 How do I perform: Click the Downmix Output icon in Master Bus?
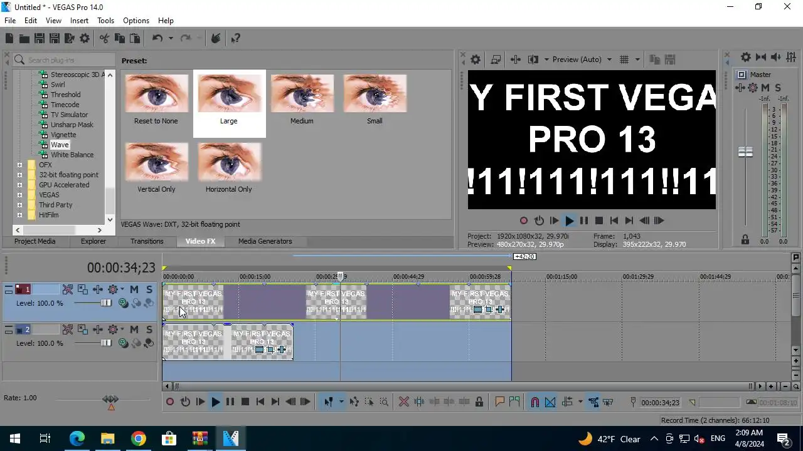761,57
